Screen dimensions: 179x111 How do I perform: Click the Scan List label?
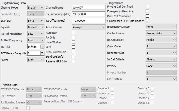pyautogui.click(x=6, y=21)
